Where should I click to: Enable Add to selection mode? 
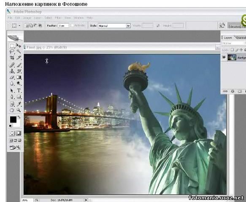coord(31,25)
